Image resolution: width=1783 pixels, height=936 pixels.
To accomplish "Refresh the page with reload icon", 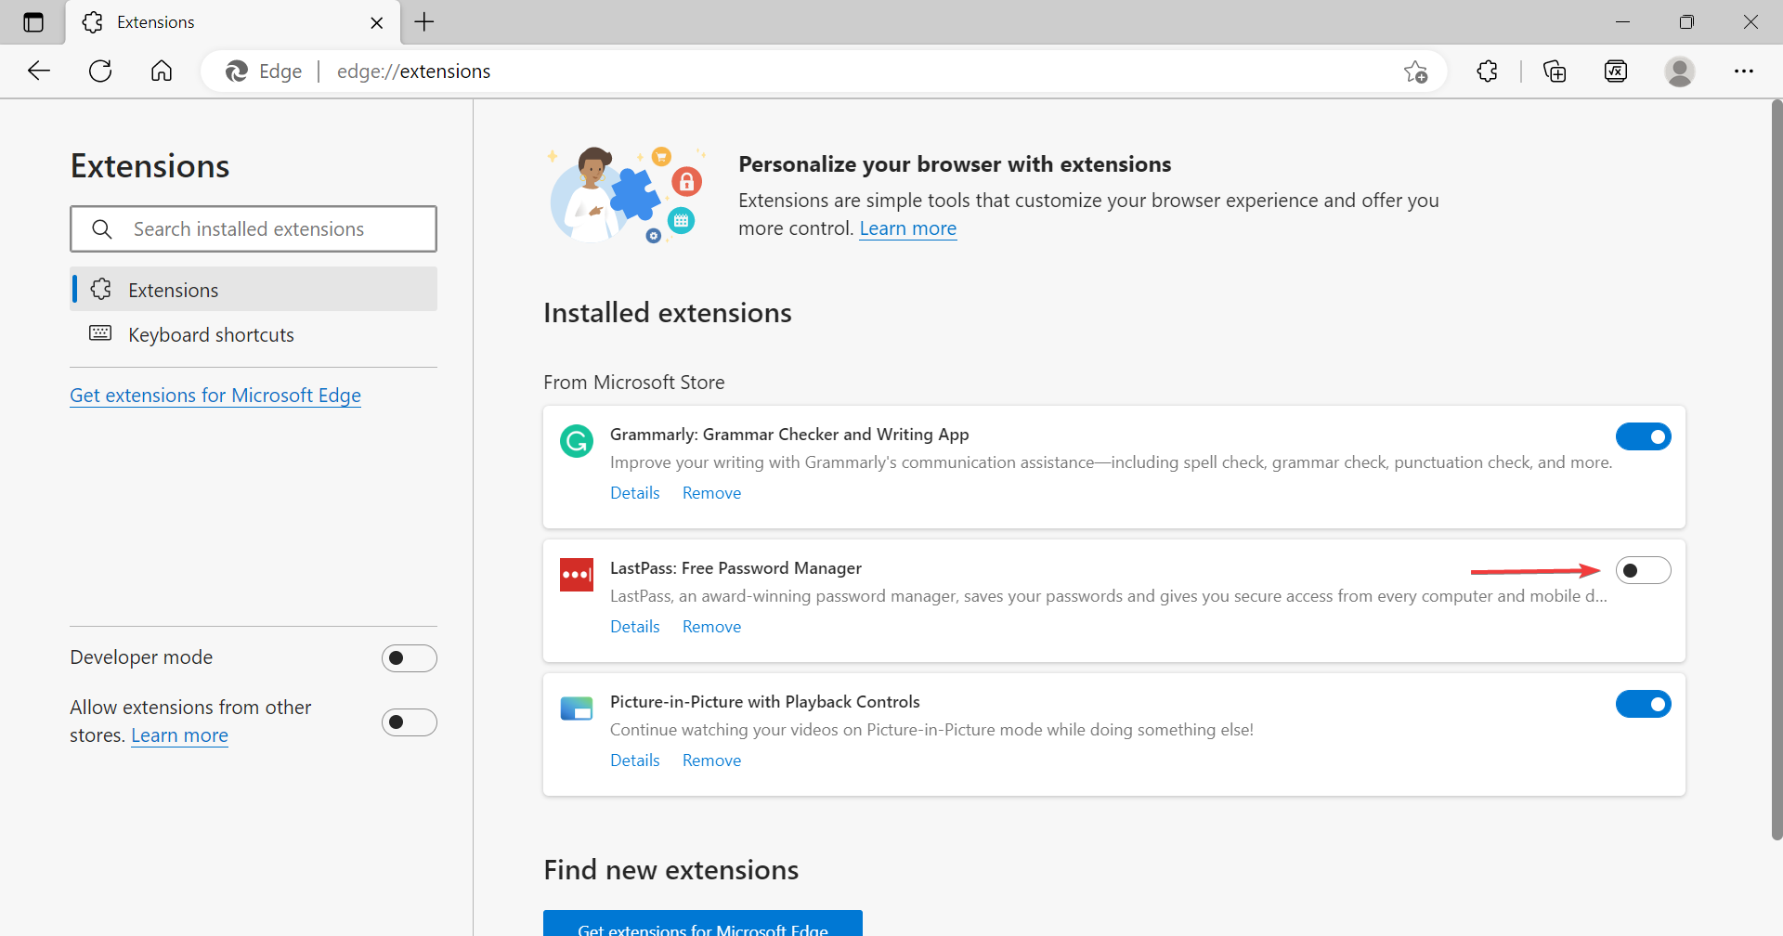I will (100, 71).
